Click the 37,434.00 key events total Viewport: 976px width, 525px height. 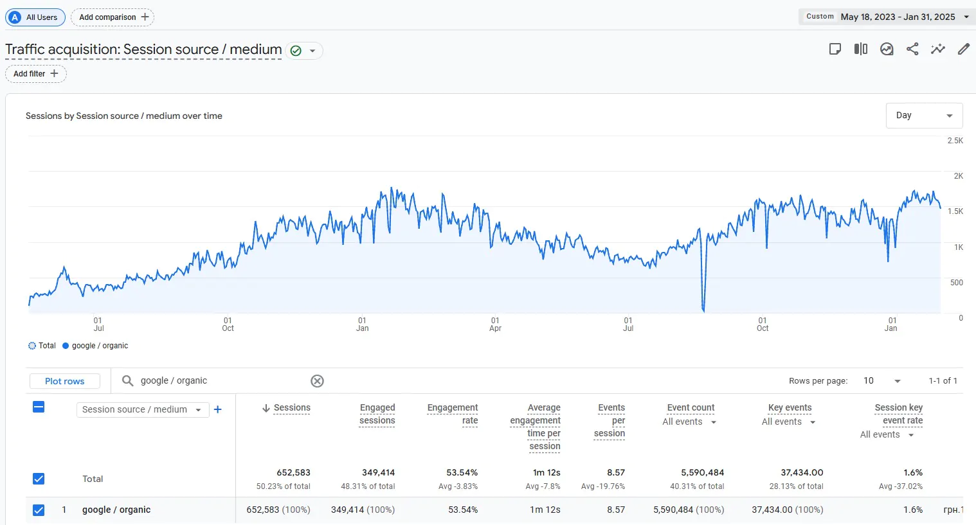(802, 473)
